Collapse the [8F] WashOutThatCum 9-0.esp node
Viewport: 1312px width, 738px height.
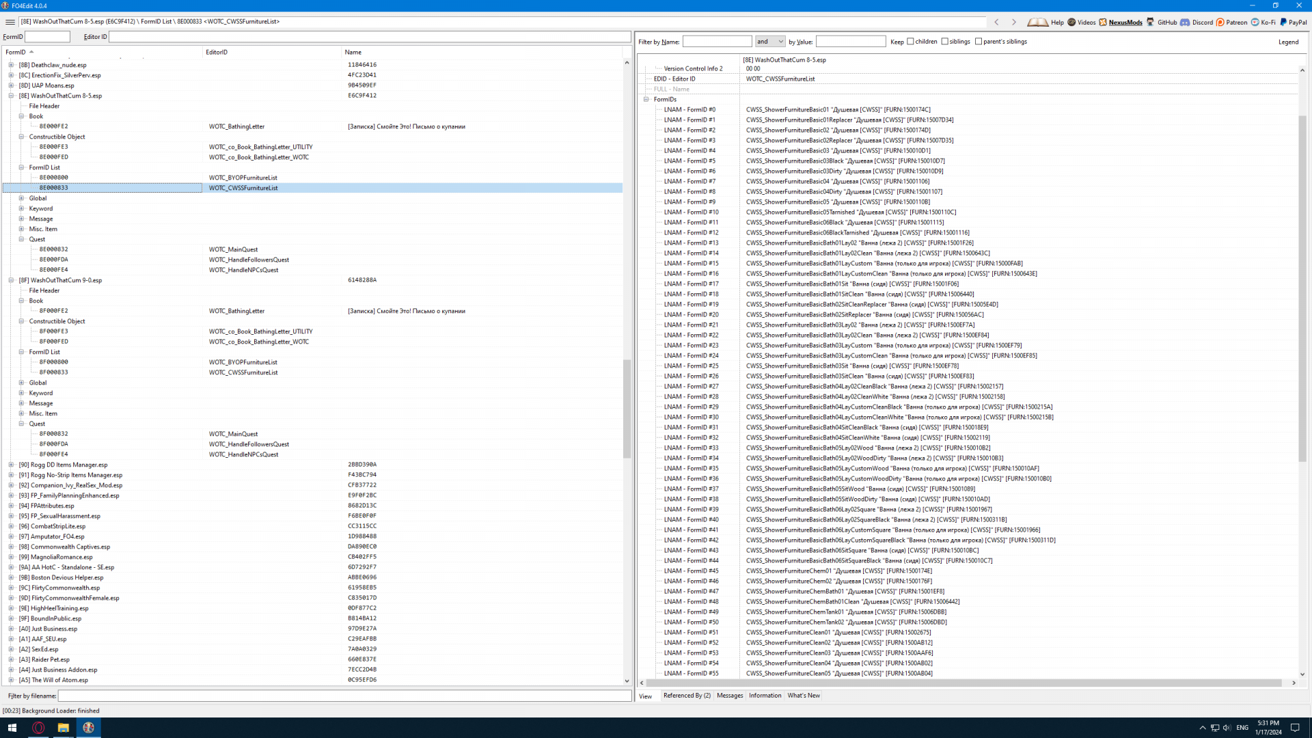coord(11,280)
